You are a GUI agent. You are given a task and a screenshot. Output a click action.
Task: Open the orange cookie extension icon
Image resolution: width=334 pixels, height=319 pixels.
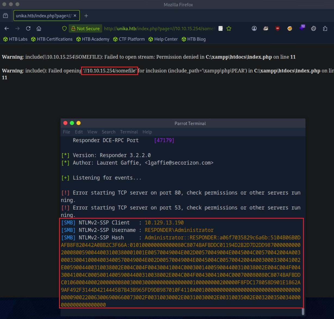click(290, 29)
